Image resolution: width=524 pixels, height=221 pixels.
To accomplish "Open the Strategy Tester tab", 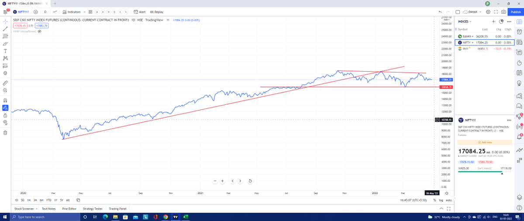I will (x=92, y=209).
